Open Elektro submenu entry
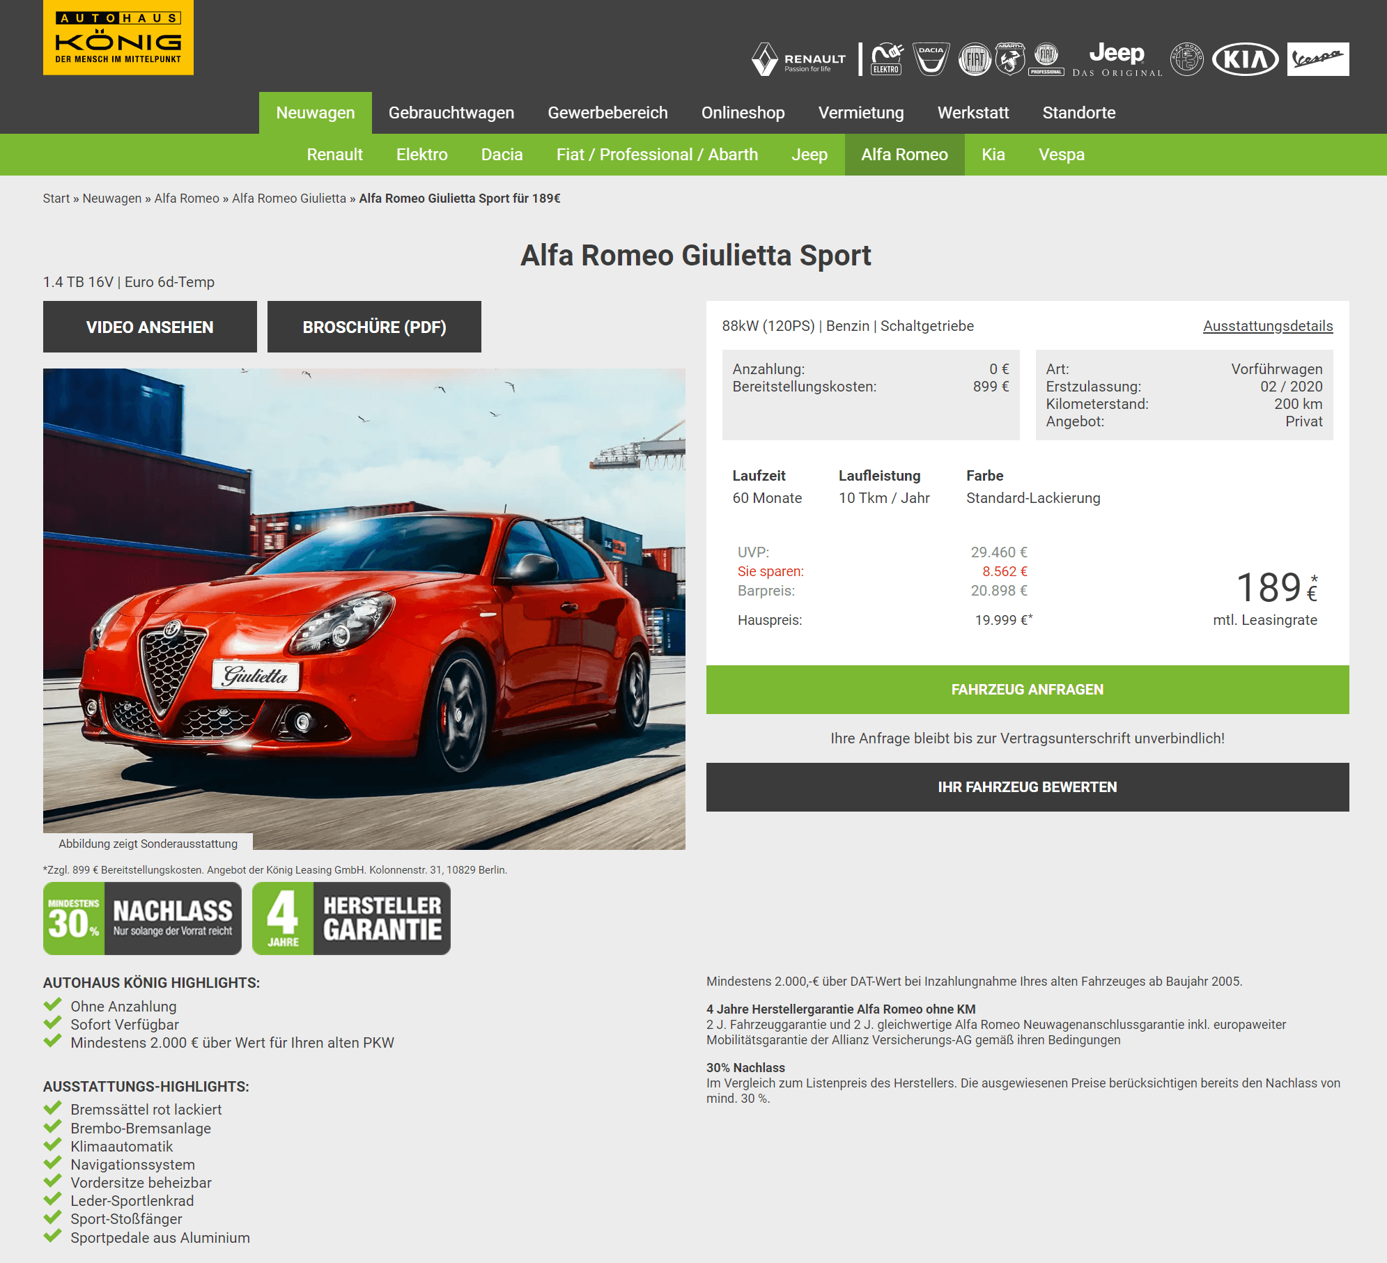Image resolution: width=1387 pixels, height=1263 pixels. pos(422,155)
